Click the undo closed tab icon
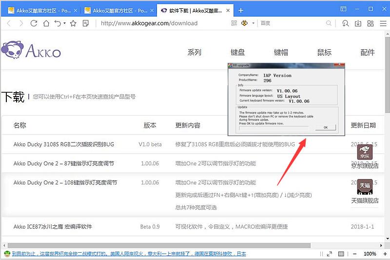The height and width of the screenshot is (260, 390). pos(58,23)
